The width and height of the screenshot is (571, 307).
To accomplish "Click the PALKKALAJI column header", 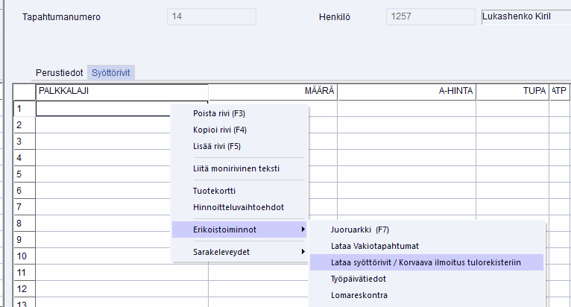I will click(122, 91).
